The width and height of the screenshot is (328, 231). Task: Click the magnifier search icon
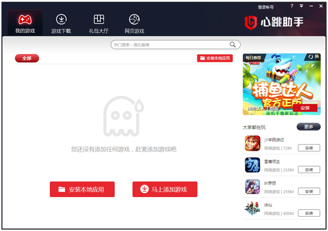click(233, 45)
